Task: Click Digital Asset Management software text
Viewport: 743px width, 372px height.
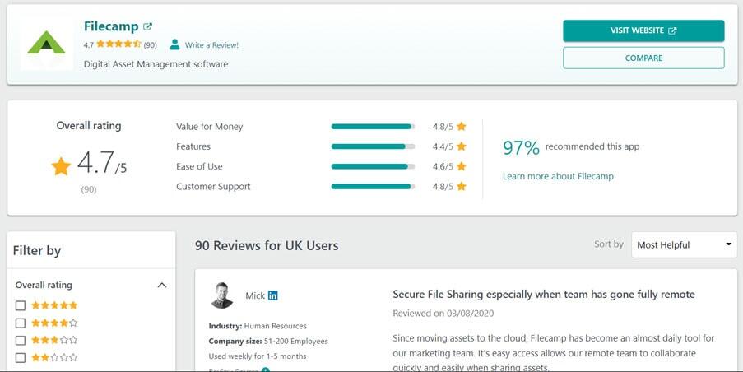Action: [156, 64]
